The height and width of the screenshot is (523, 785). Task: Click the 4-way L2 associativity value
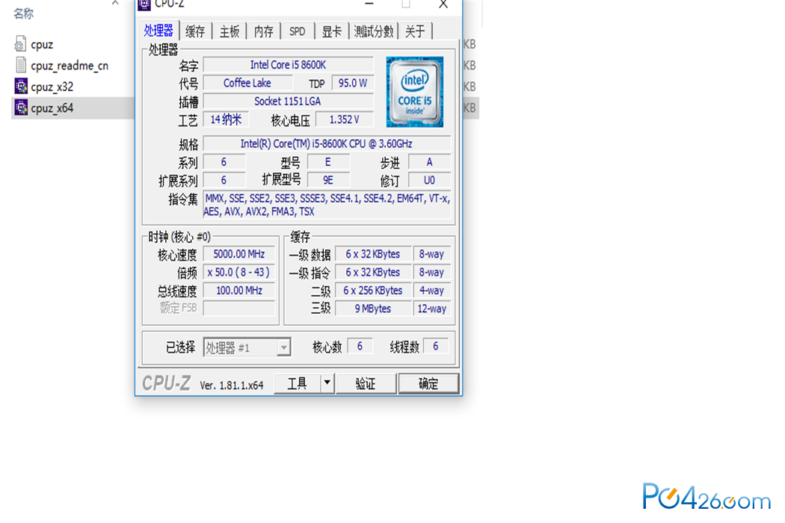431,291
